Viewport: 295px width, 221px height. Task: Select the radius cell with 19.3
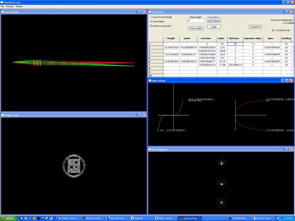(x=222, y=58)
